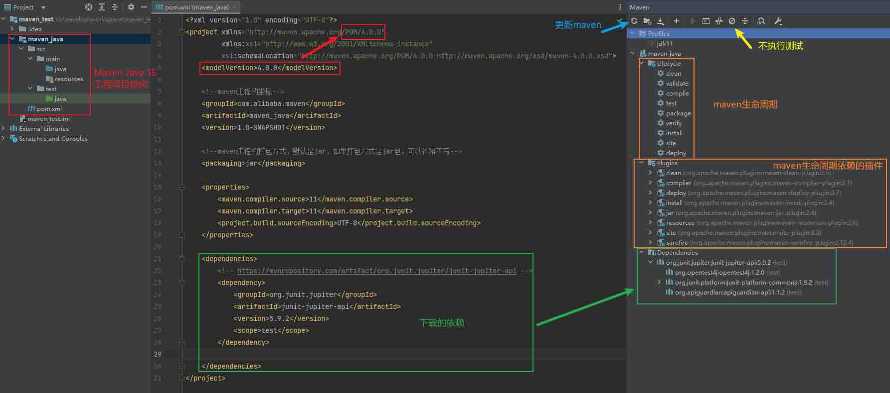890x393 pixels.
Task: Click Collapse All icon in Project panel
Action: [x=115, y=7]
